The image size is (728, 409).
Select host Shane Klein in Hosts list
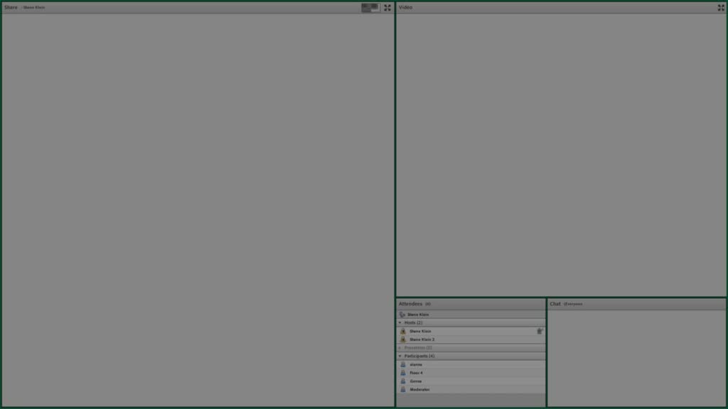(471, 331)
